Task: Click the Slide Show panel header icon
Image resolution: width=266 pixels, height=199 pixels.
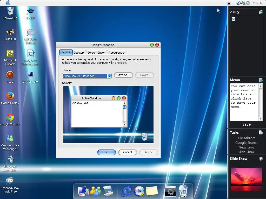Action: tap(261, 159)
